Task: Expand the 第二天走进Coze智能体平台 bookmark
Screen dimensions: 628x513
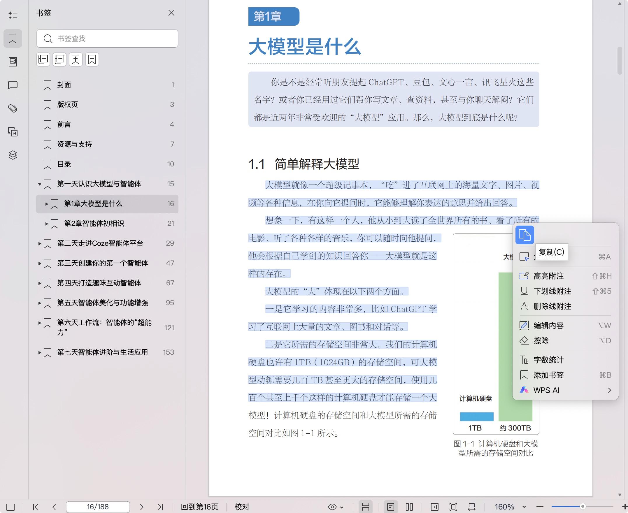Action: [39, 243]
